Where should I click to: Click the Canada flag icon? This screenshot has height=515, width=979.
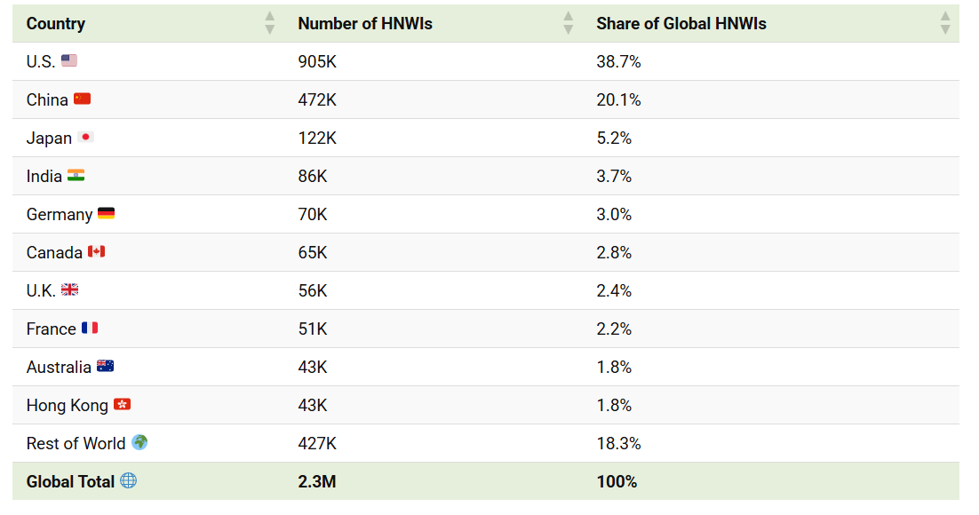point(97,251)
